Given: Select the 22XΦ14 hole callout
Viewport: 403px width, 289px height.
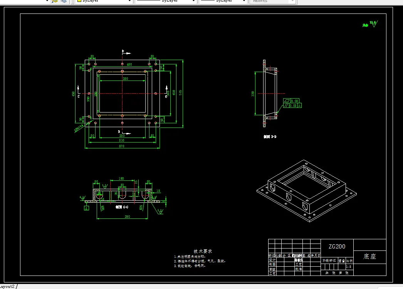Looking at the screenshot, I should coord(79,128).
